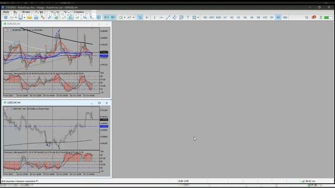Image resolution: width=335 pixels, height=188 pixels.
Task: Select the arrow cursor tool
Action: coord(140,17)
